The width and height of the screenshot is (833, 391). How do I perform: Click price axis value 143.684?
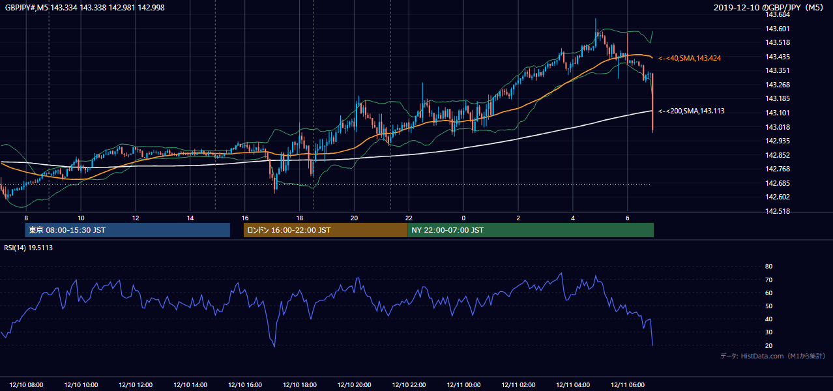(x=778, y=14)
